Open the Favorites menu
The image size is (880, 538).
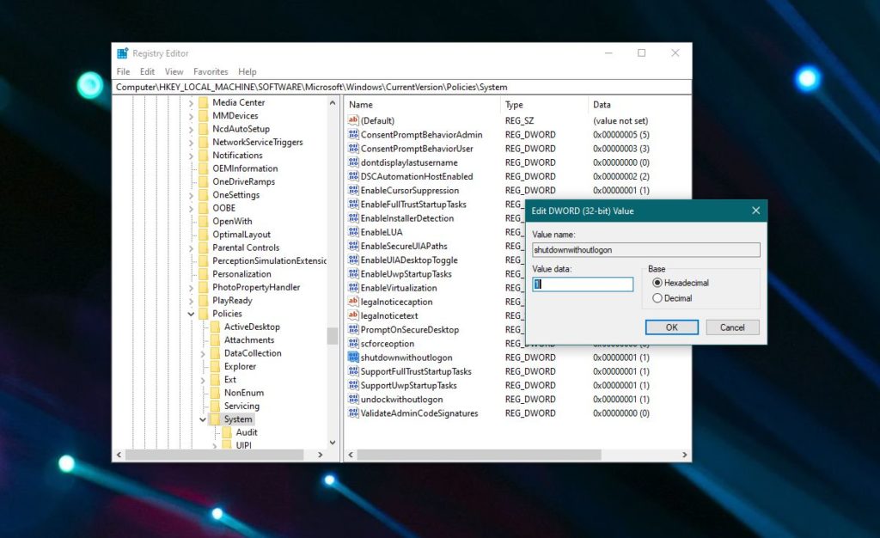coord(211,71)
